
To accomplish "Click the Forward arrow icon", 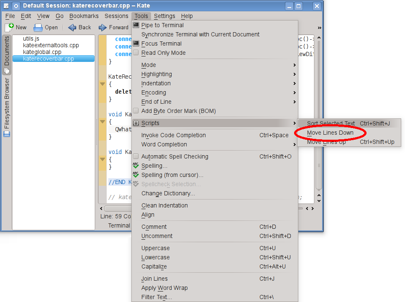I will click(103, 27).
